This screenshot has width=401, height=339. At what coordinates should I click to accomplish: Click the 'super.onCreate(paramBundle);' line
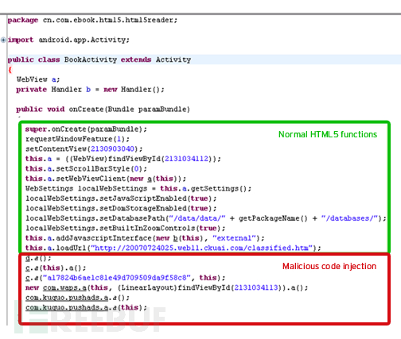tap(86, 129)
